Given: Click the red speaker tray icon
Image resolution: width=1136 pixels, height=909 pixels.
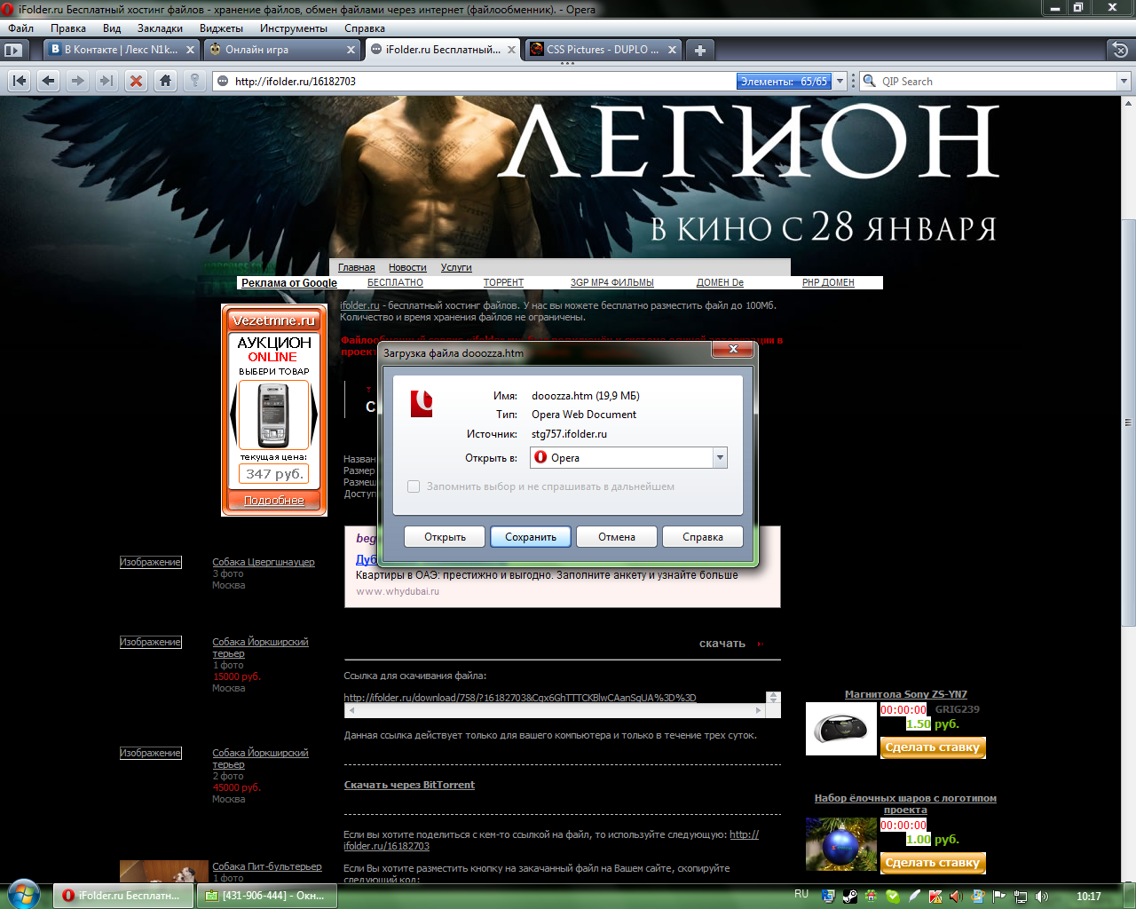Looking at the screenshot, I should tap(957, 896).
